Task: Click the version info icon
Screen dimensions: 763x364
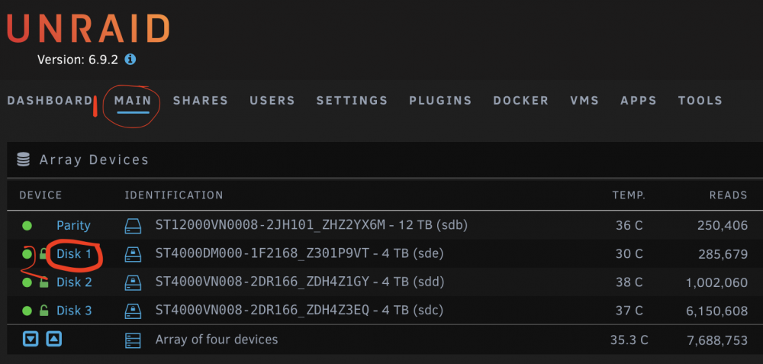Action: [x=130, y=60]
